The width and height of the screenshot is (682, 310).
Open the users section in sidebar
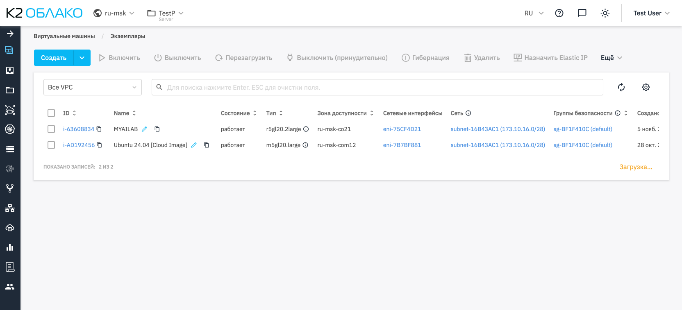coord(10,287)
